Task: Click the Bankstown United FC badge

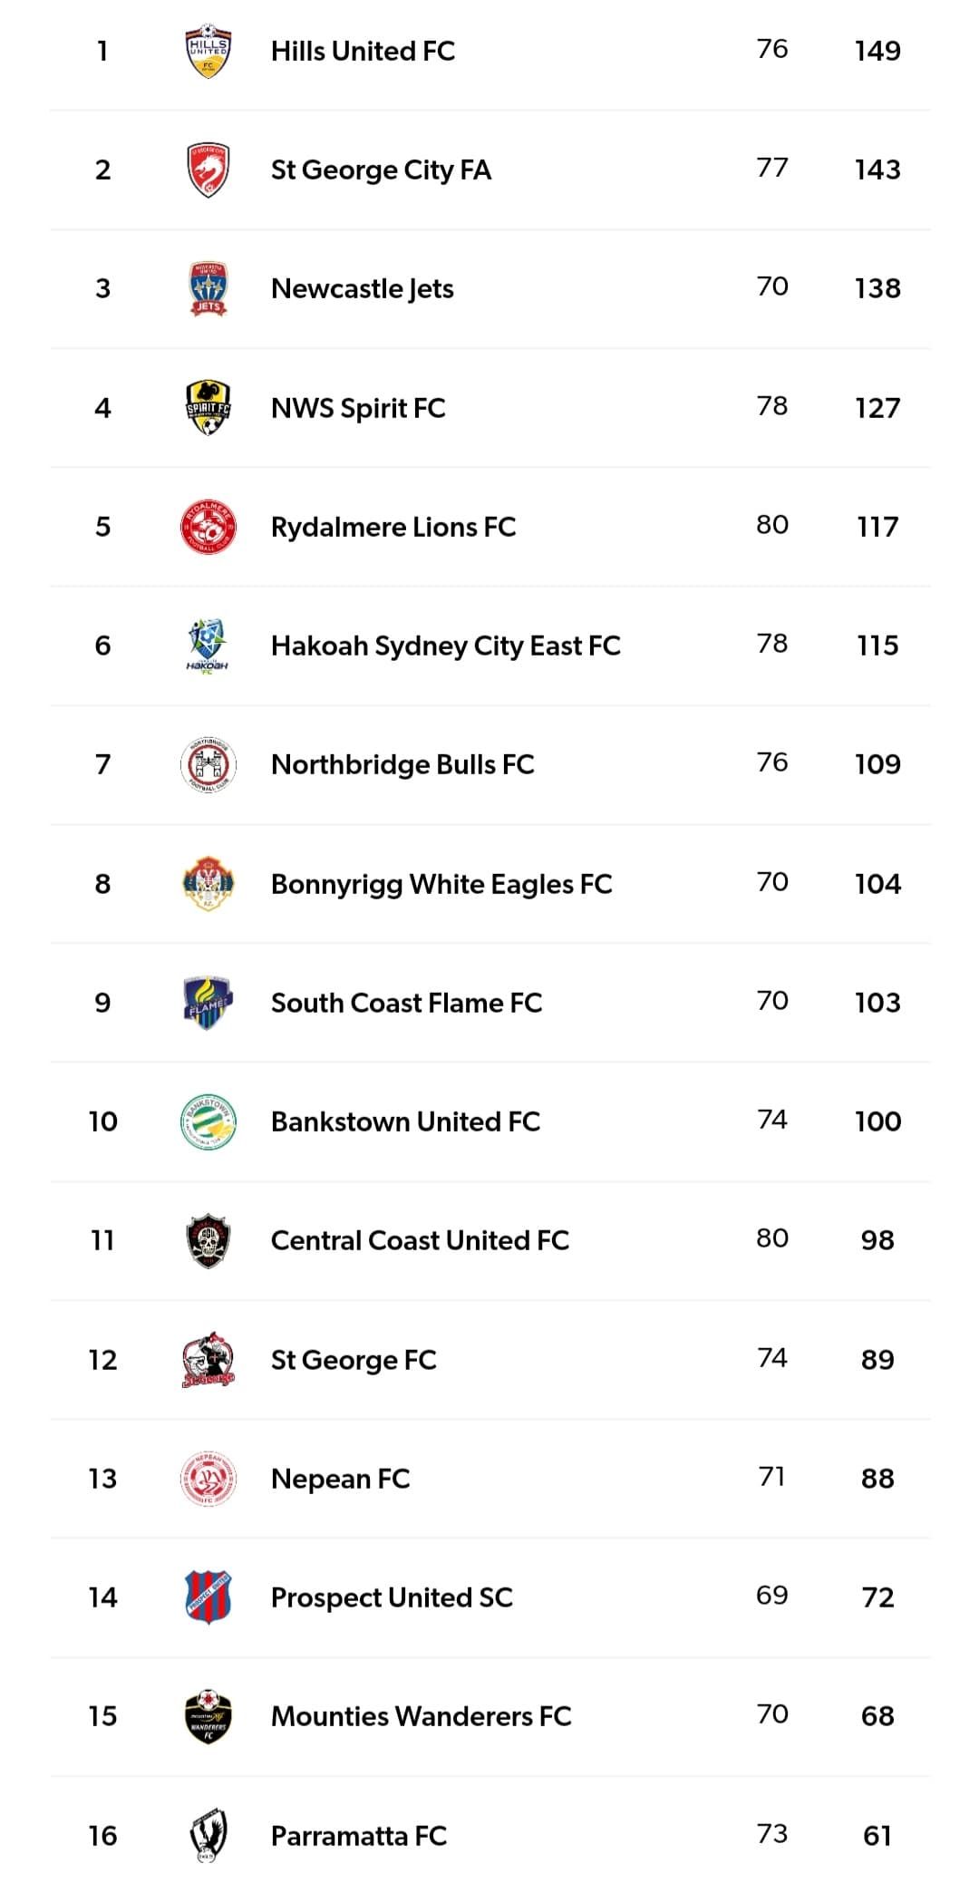Action: (208, 1121)
